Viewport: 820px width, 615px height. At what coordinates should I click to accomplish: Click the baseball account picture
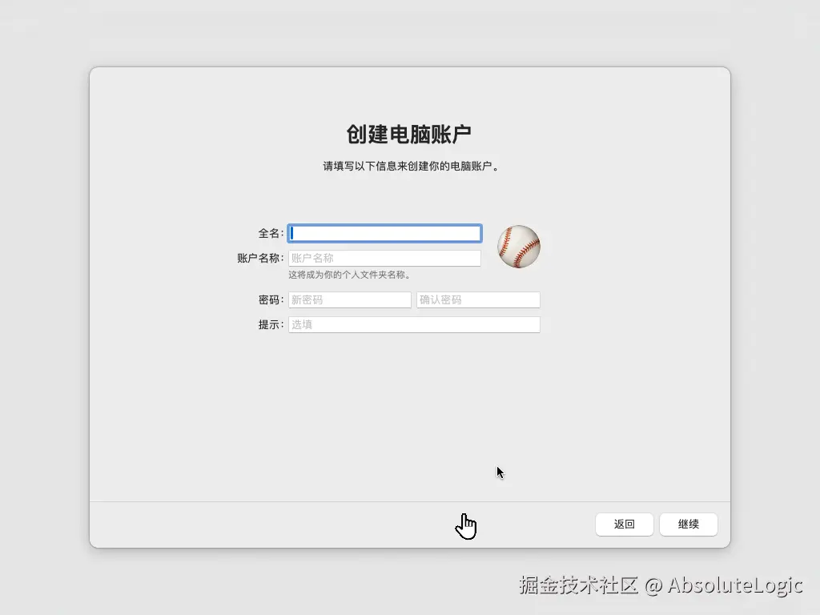point(518,247)
